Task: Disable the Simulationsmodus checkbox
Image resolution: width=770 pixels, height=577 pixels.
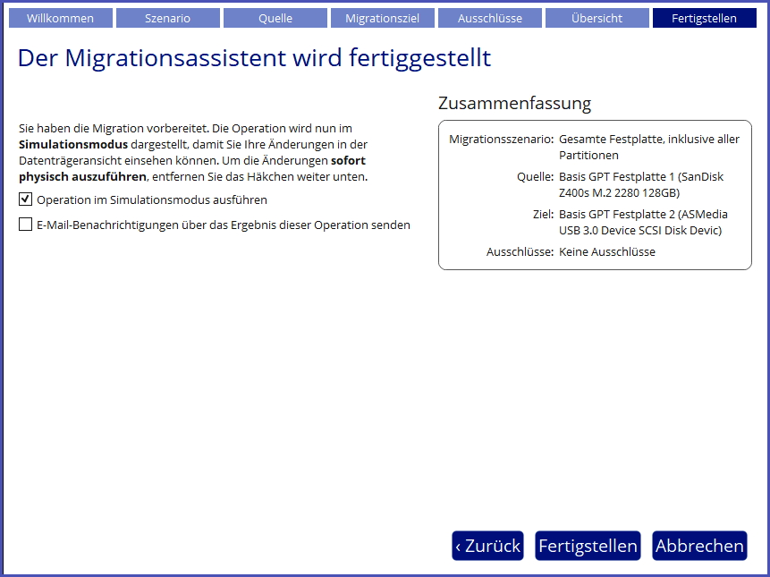Action: [26, 199]
